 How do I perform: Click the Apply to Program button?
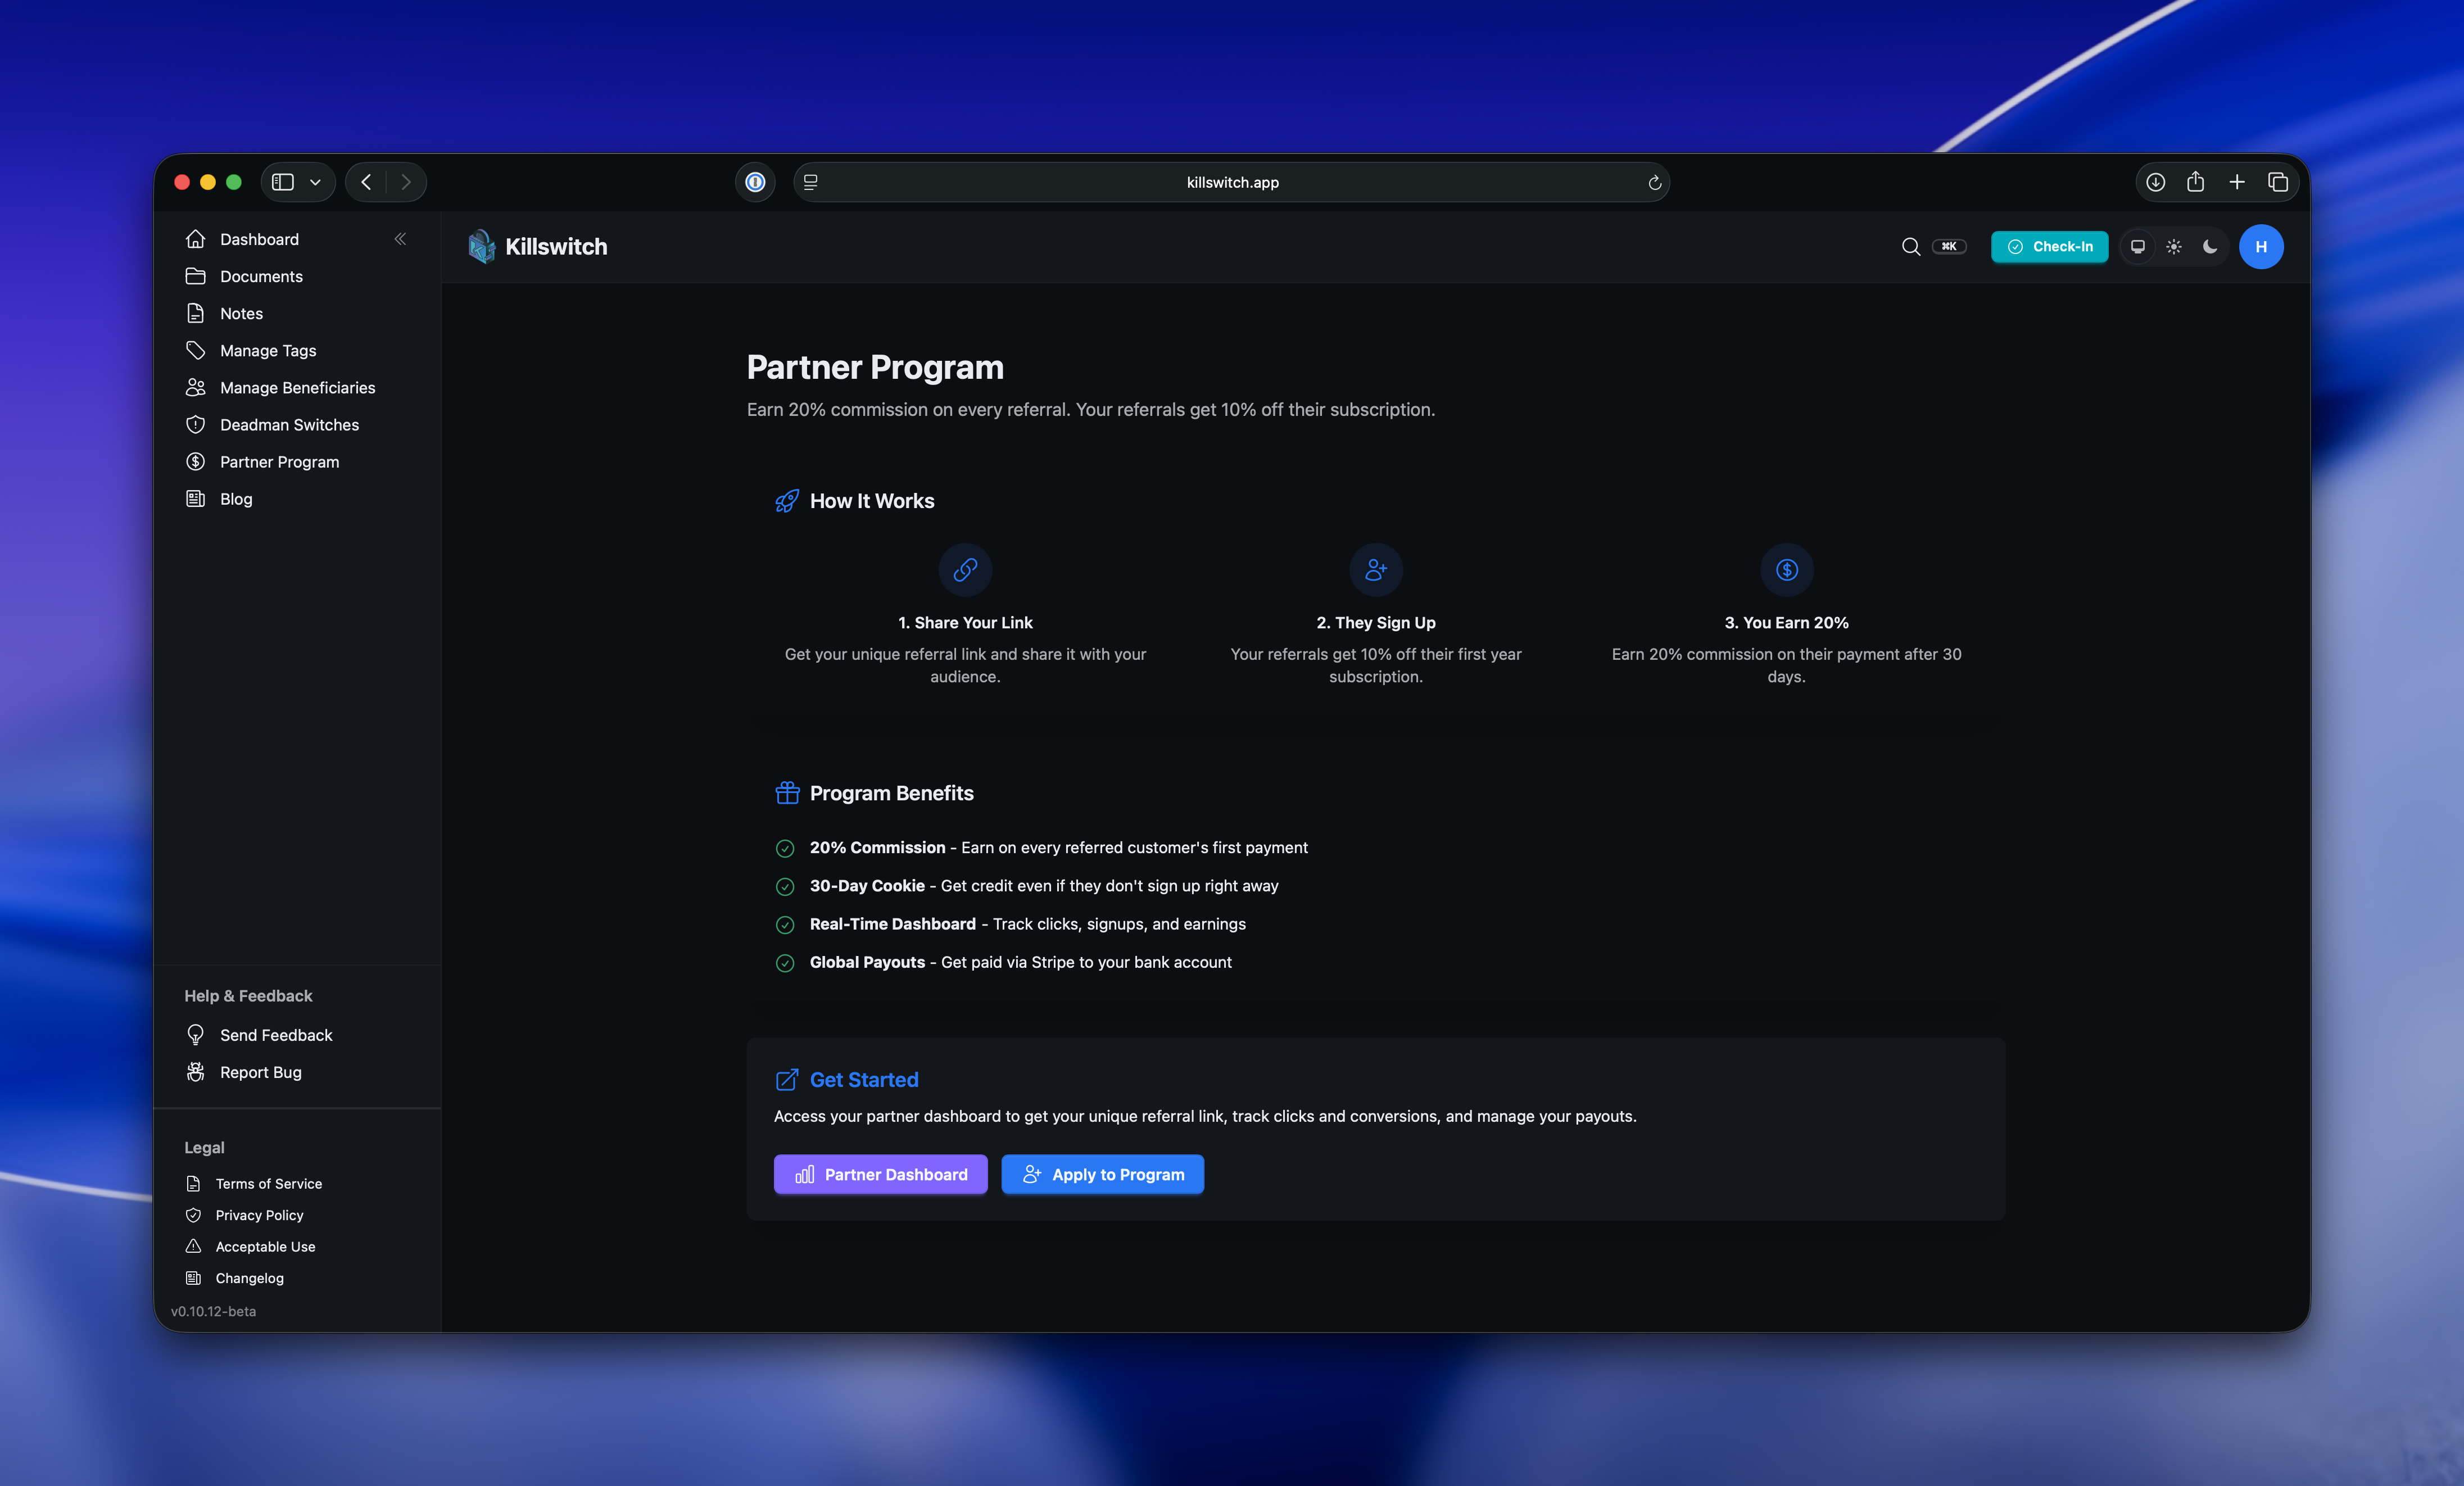(x=1102, y=1174)
